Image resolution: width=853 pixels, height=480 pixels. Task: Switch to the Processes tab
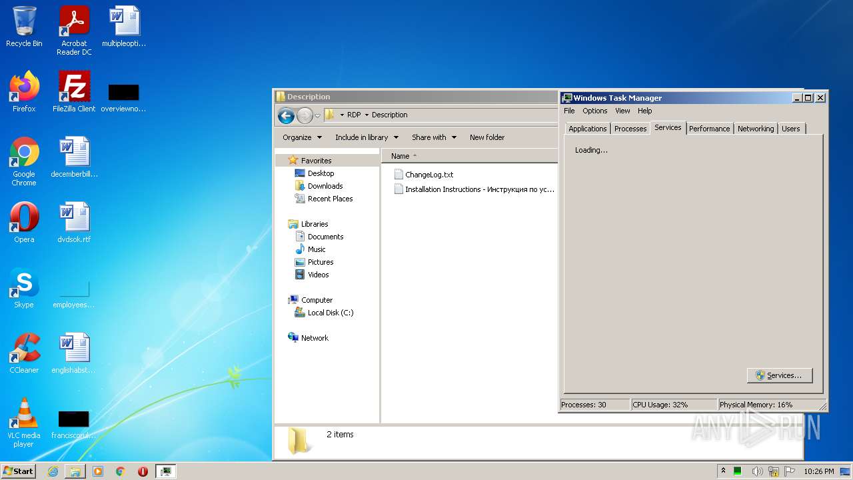(630, 129)
